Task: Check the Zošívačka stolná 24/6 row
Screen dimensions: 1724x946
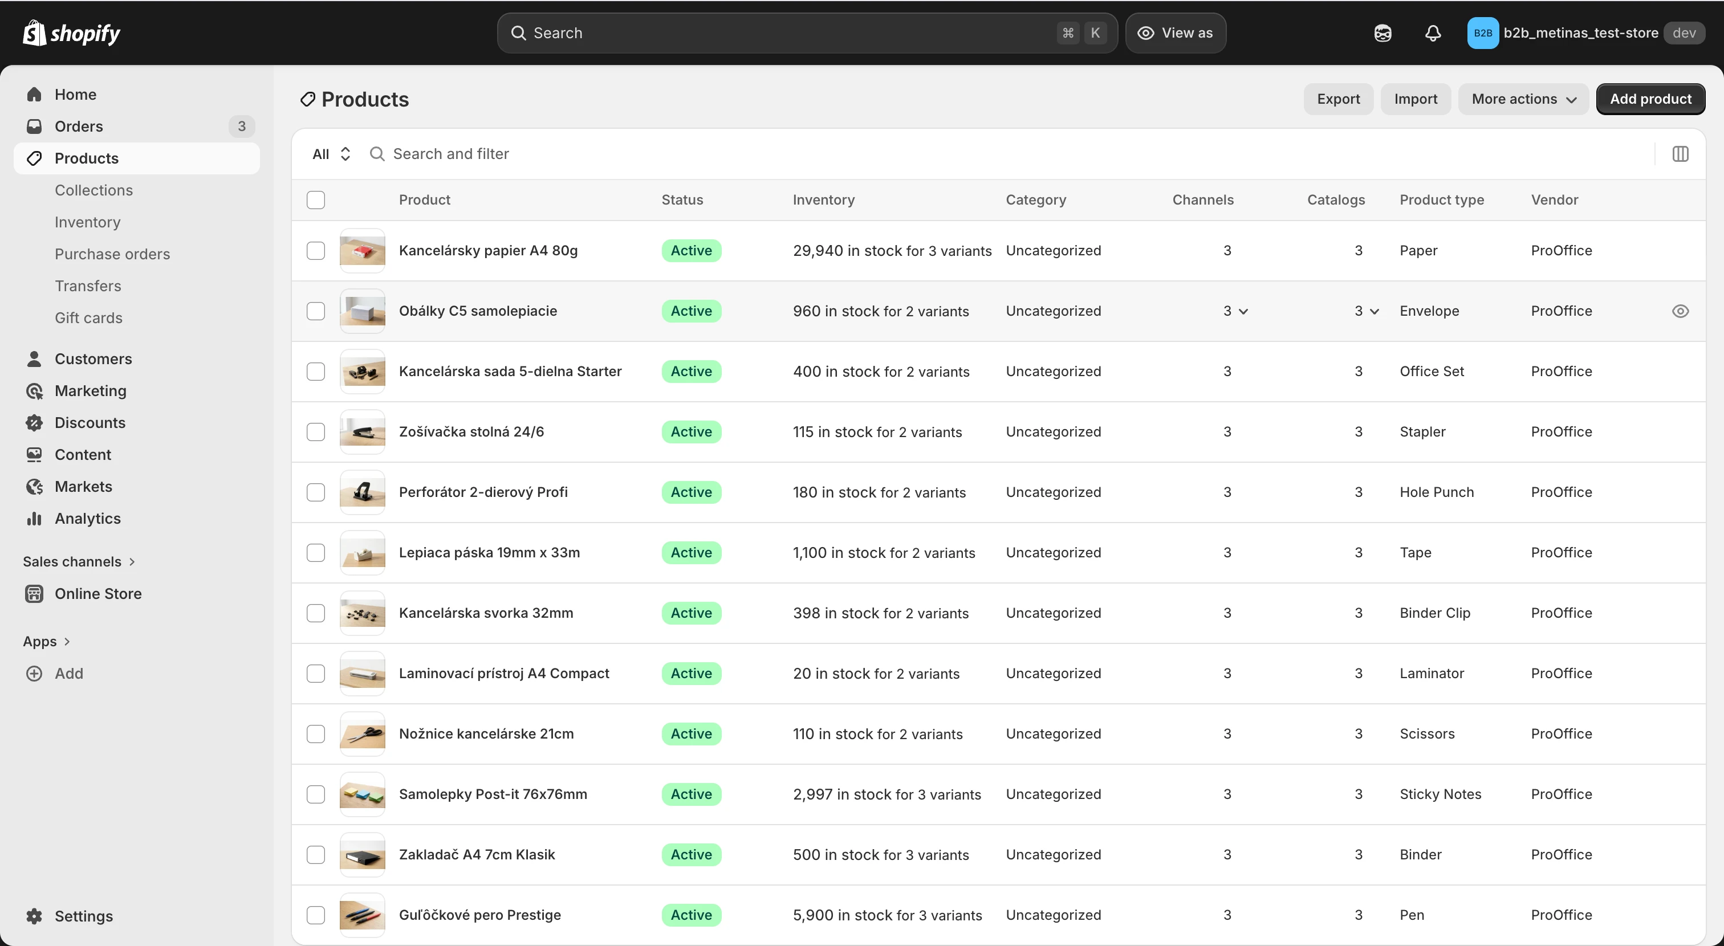Action: (316, 432)
